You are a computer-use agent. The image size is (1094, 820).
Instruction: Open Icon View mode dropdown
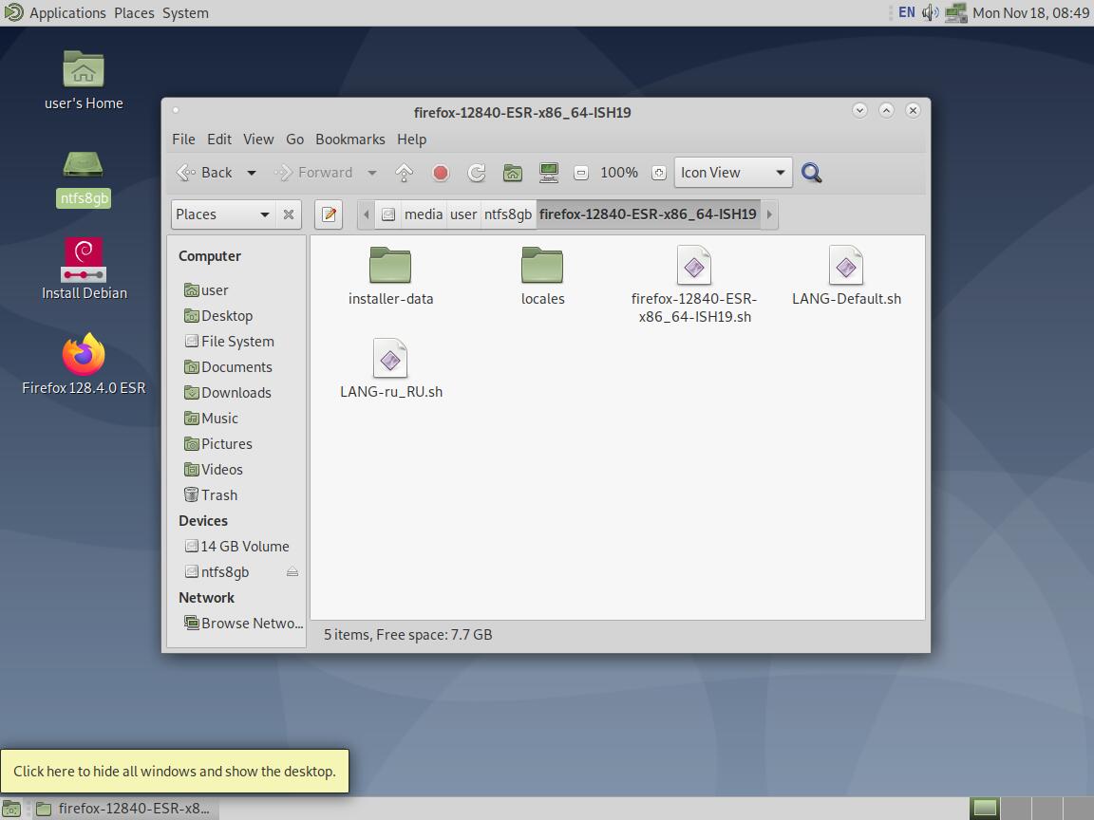(x=732, y=172)
